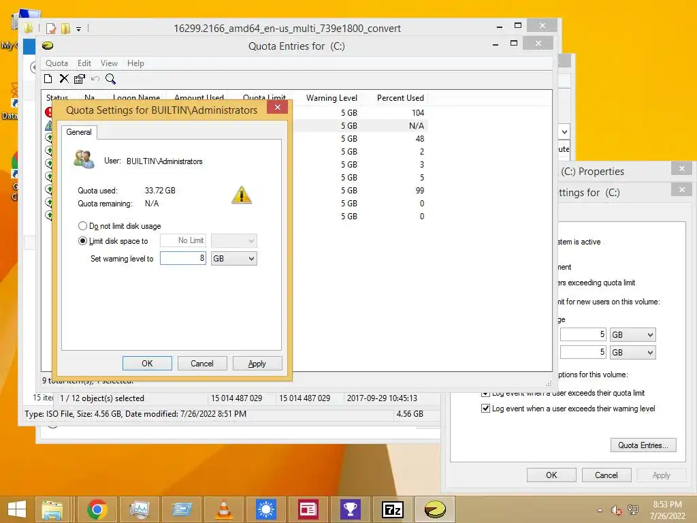
Task: Open the Quota menu
Action: [x=56, y=63]
